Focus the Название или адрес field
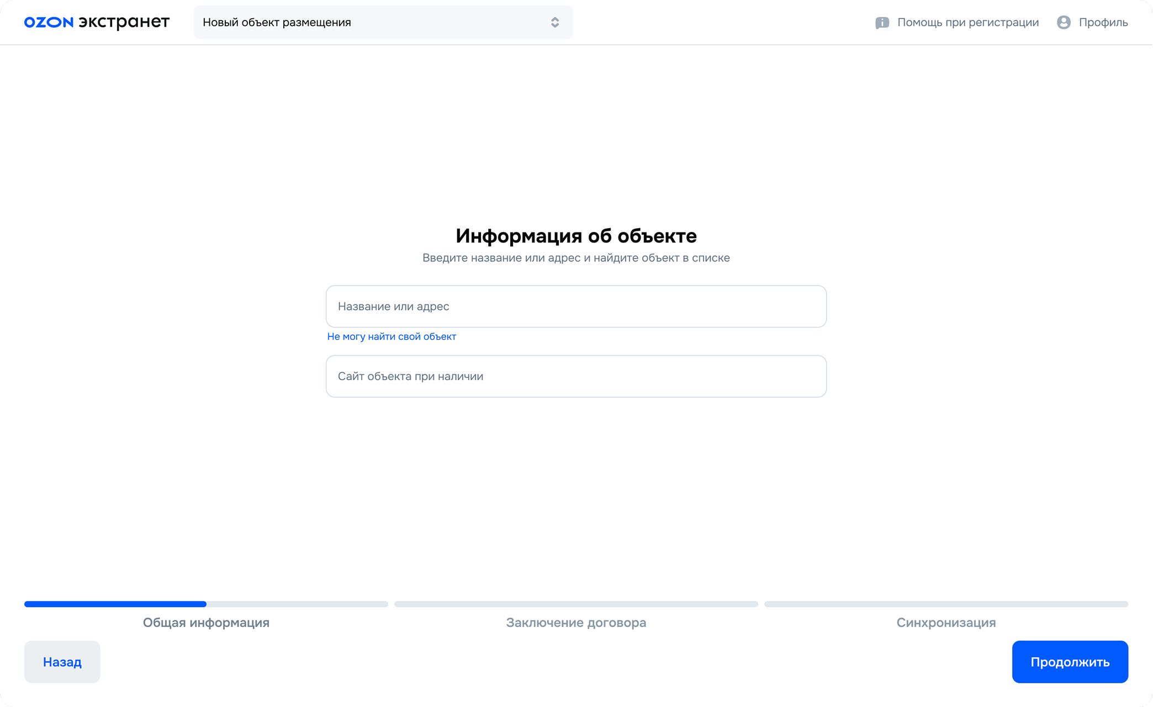Screen dimensions: 1153x707 tap(576, 307)
